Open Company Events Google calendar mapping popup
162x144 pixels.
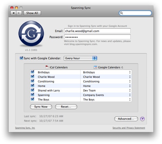[x=130, y=95]
